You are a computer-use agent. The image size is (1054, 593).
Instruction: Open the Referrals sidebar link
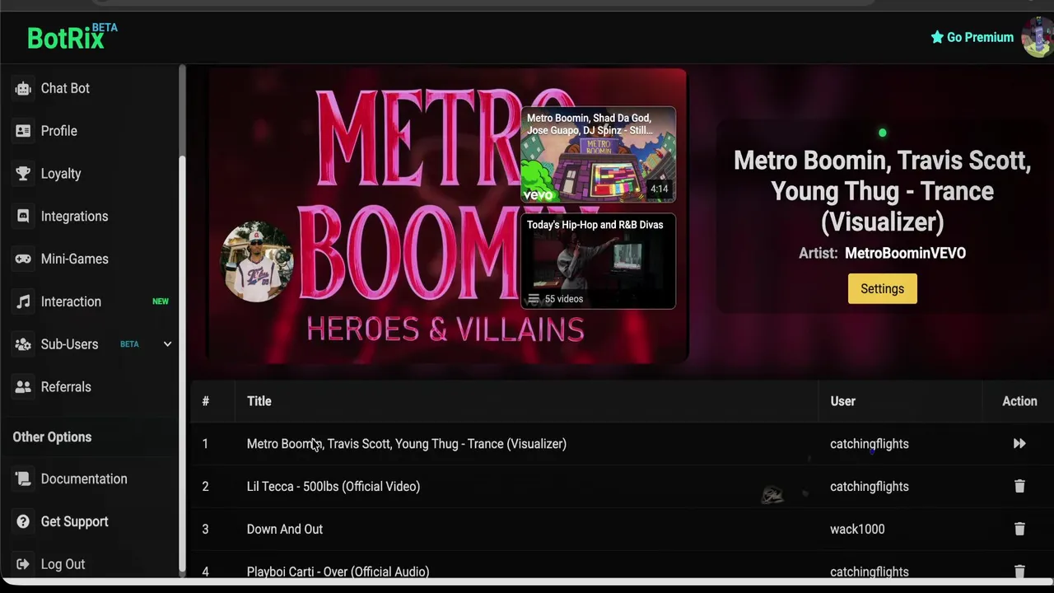(66, 387)
